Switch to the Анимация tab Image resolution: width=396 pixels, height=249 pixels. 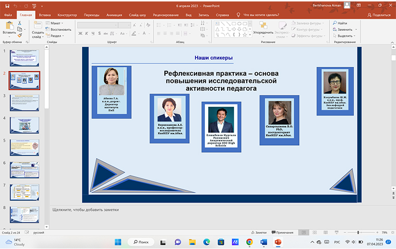coord(114,15)
